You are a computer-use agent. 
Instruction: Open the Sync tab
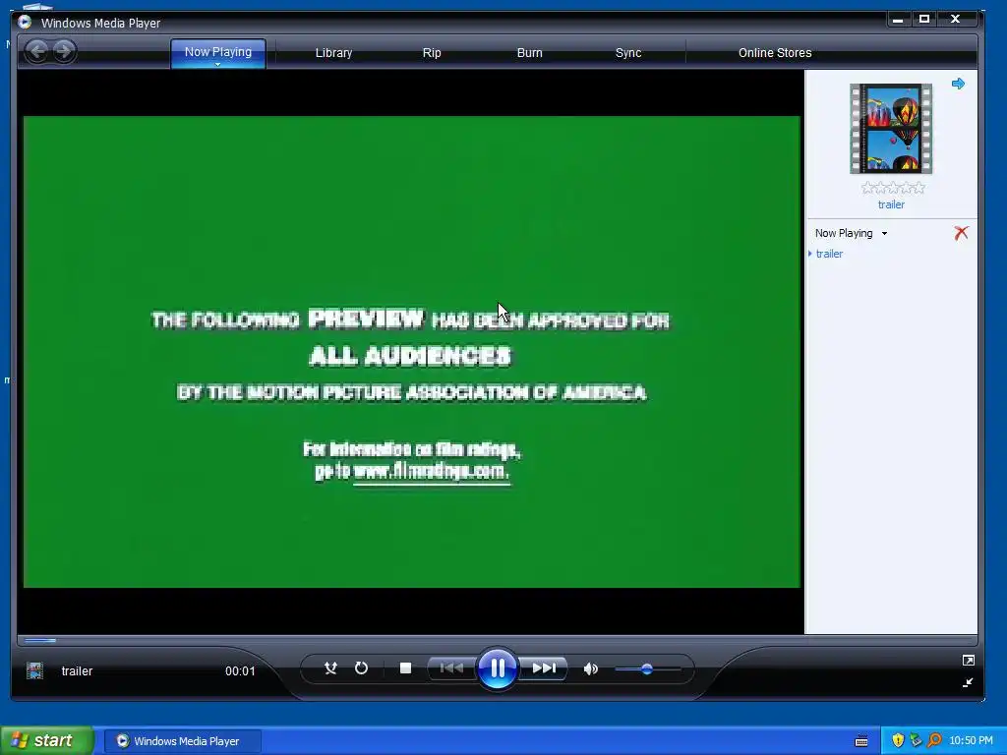click(628, 53)
